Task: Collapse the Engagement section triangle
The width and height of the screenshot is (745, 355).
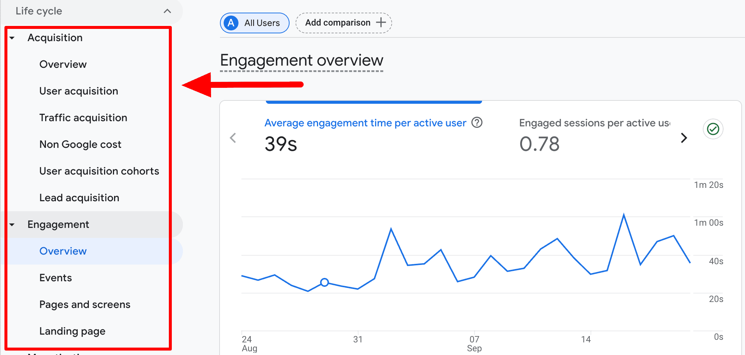Action: click(12, 224)
